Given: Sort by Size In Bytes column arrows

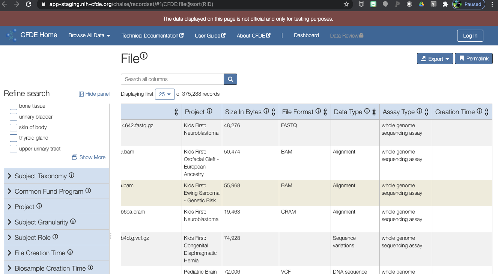Looking at the screenshot, I should click(274, 112).
